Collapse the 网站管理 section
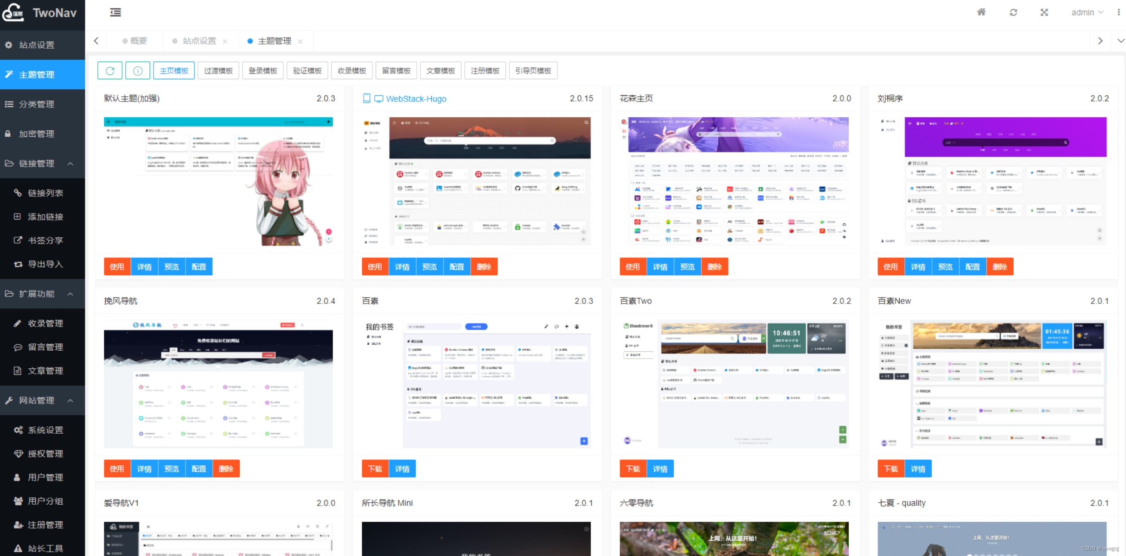This screenshot has height=556, width=1126. tap(70, 400)
